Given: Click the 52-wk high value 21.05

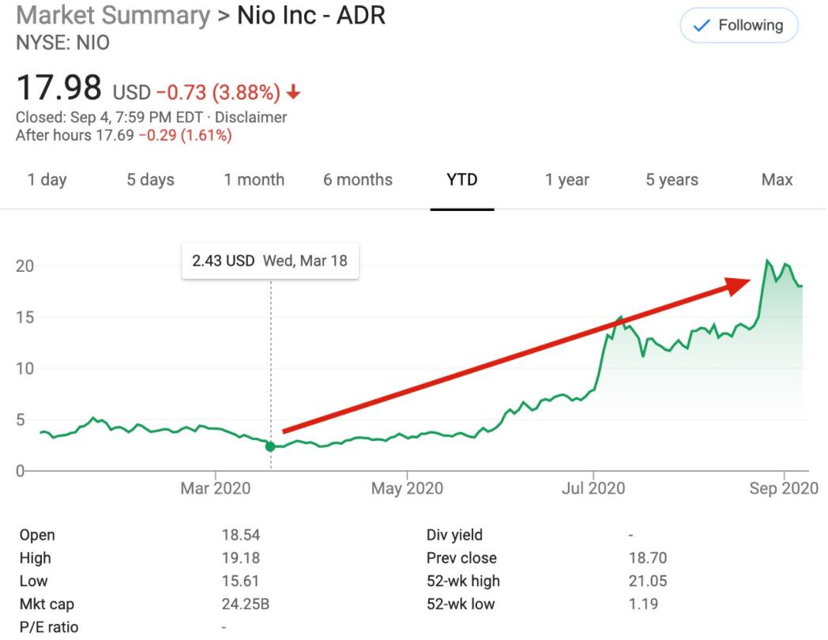Looking at the screenshot, I should point(648,581).
